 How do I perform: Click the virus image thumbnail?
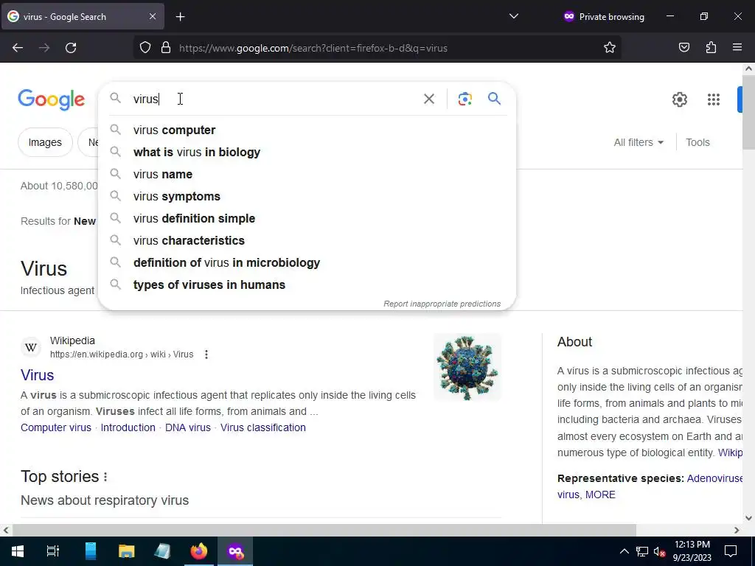467,367
